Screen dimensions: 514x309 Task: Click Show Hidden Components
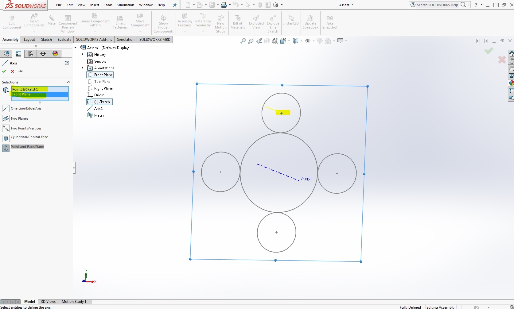click(x=163, y=24)
